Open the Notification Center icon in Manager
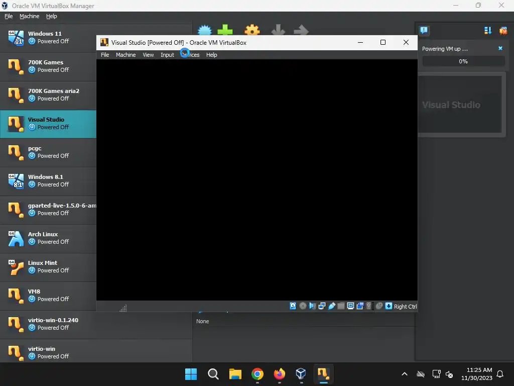 [424, 31]
